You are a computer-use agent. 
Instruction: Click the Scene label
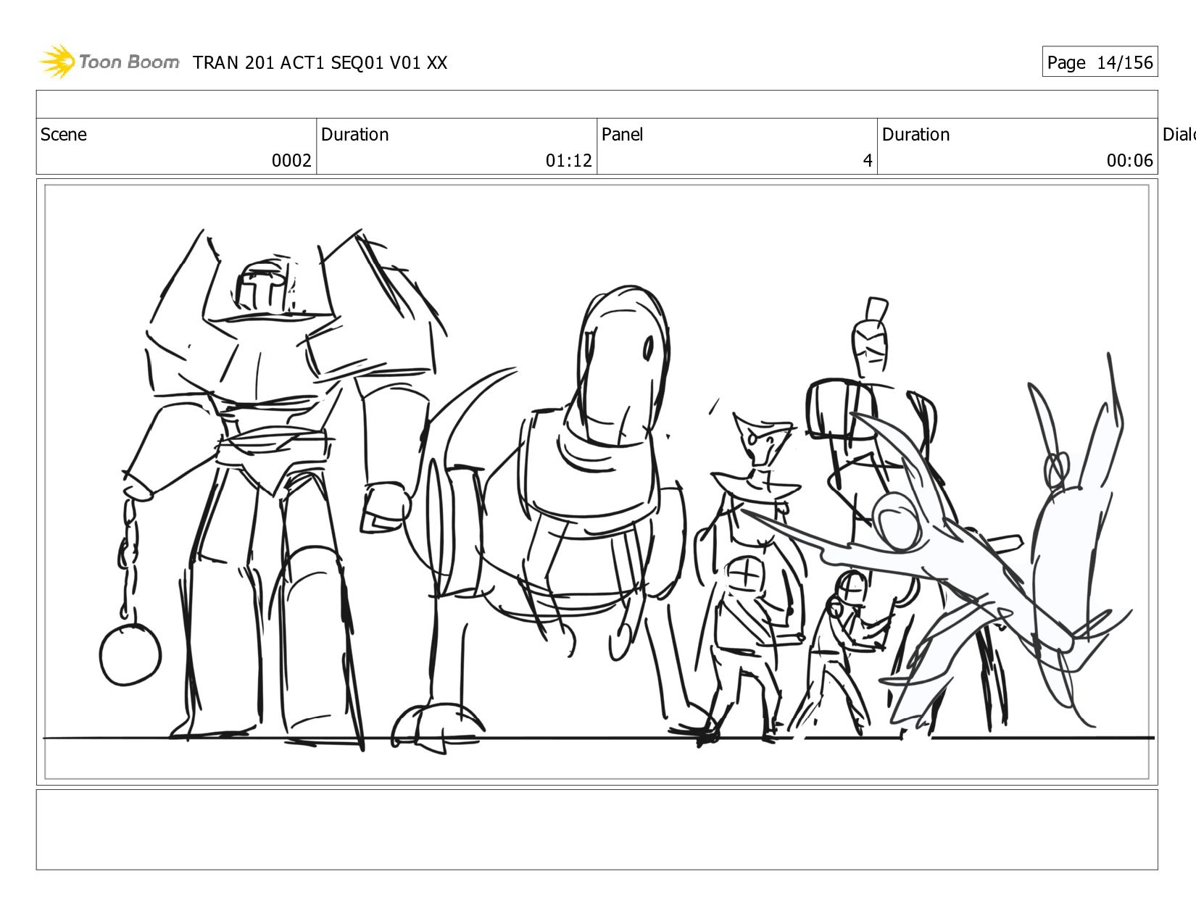click(64, 135)
